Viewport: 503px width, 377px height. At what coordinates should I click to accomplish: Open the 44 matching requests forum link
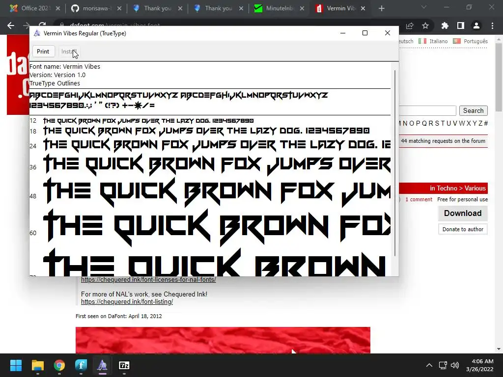(443, 141)
